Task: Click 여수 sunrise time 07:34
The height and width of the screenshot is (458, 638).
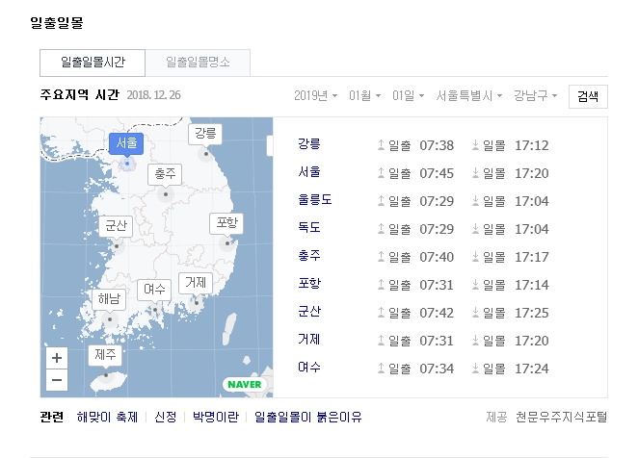Action: (x=437, y=369)
